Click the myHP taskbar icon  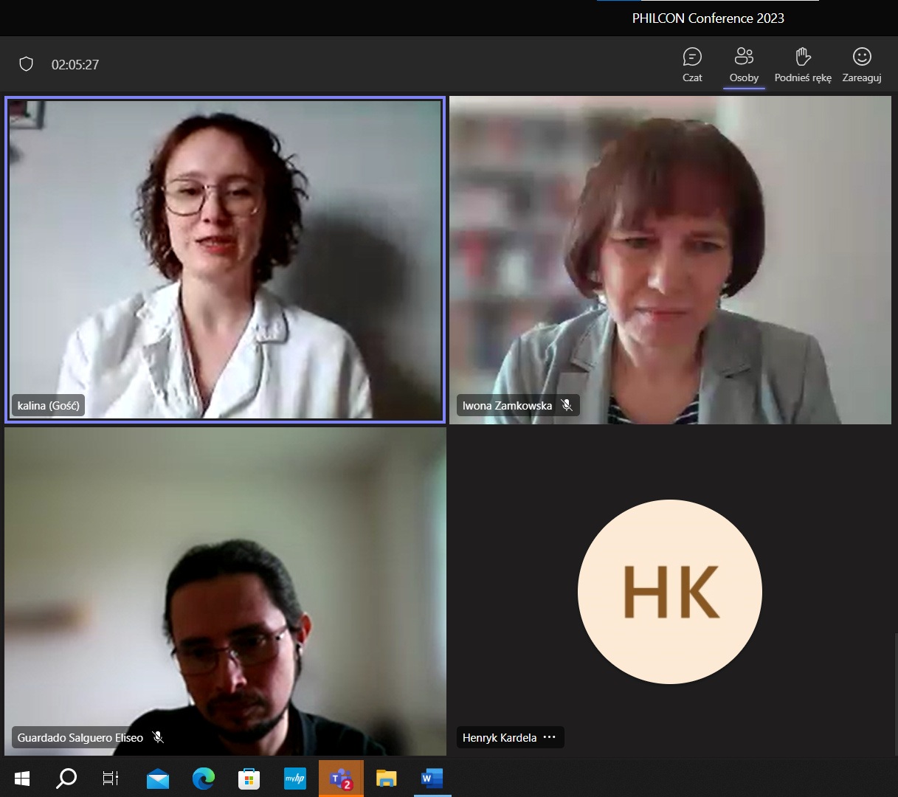(x=294, y=779)
